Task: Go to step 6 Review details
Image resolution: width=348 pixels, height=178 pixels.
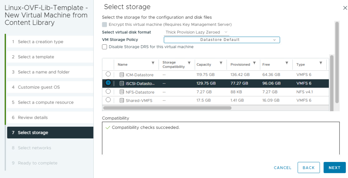Action: pyautogui.click(x=50, y=118)
